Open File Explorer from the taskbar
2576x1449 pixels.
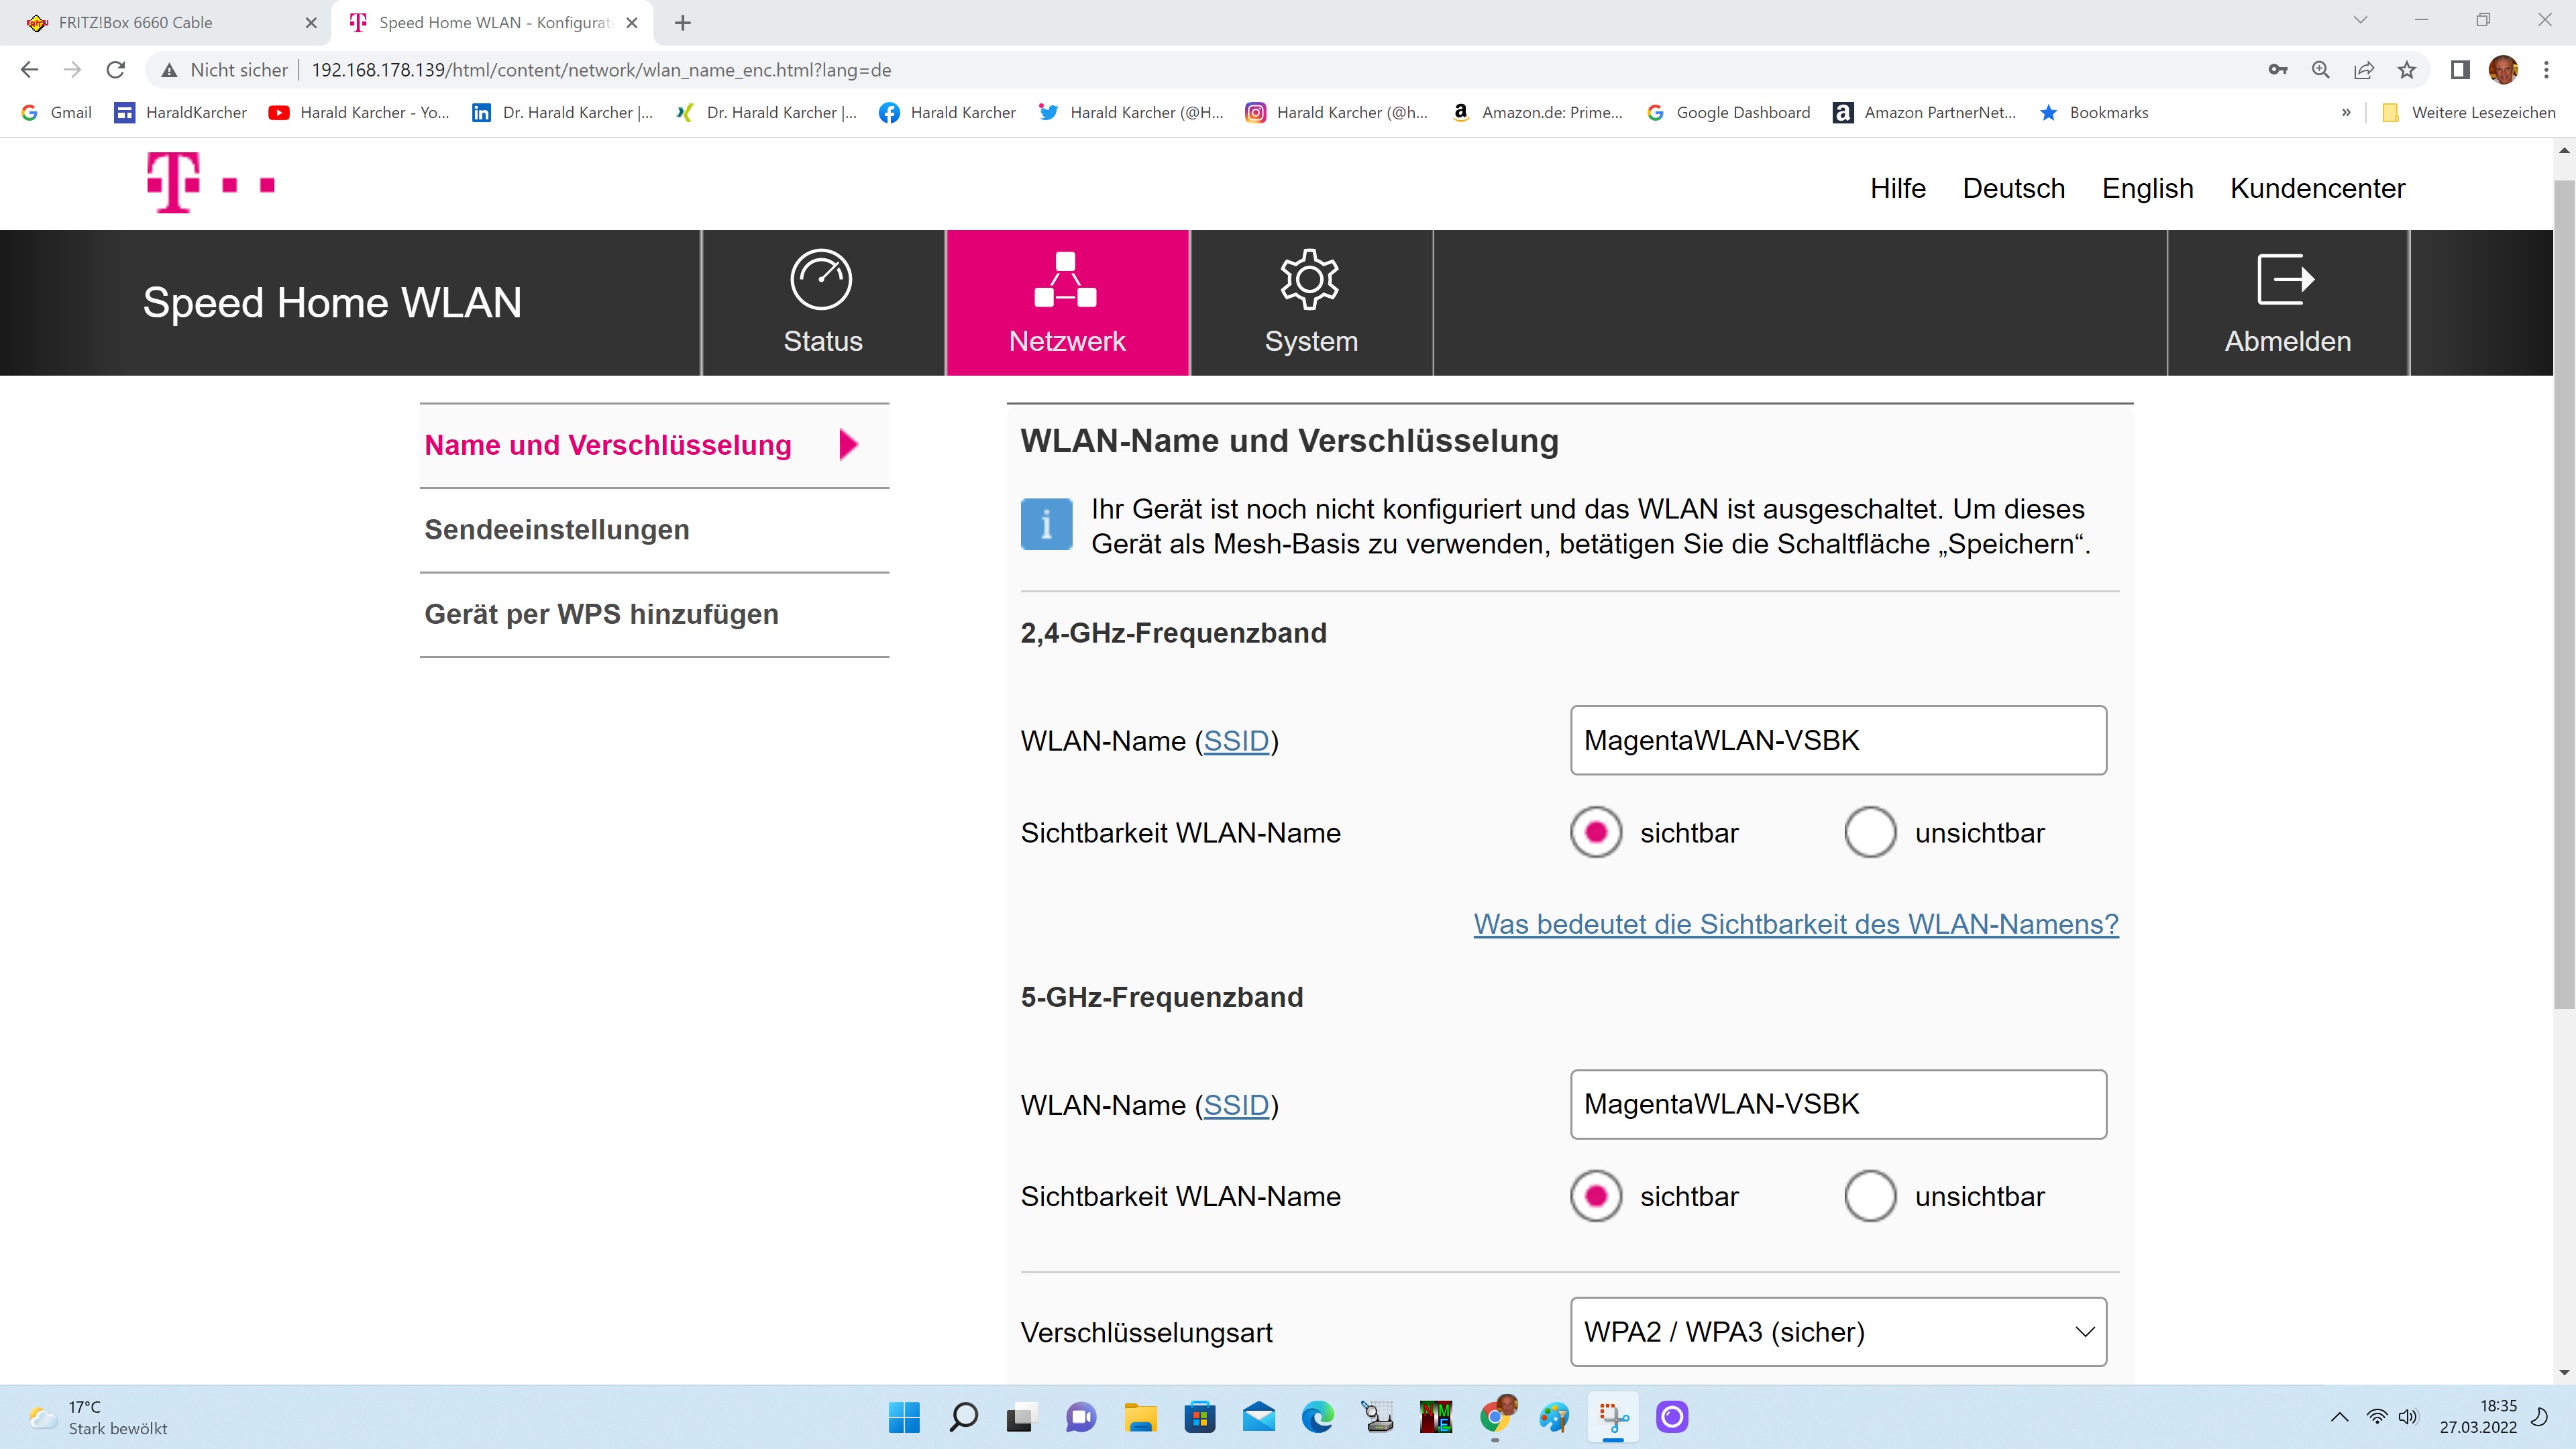[1140, 1417]
